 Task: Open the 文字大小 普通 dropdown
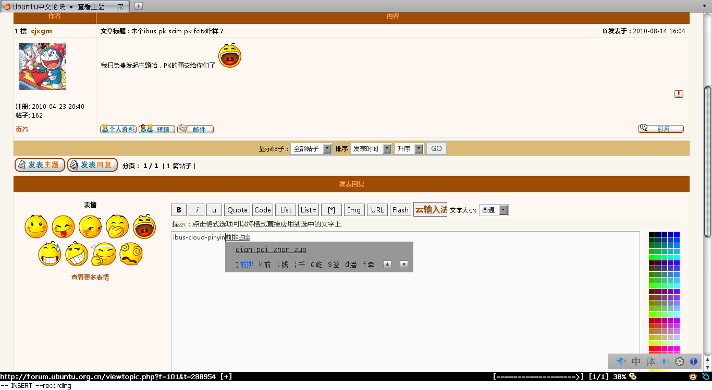click(494, 210)
